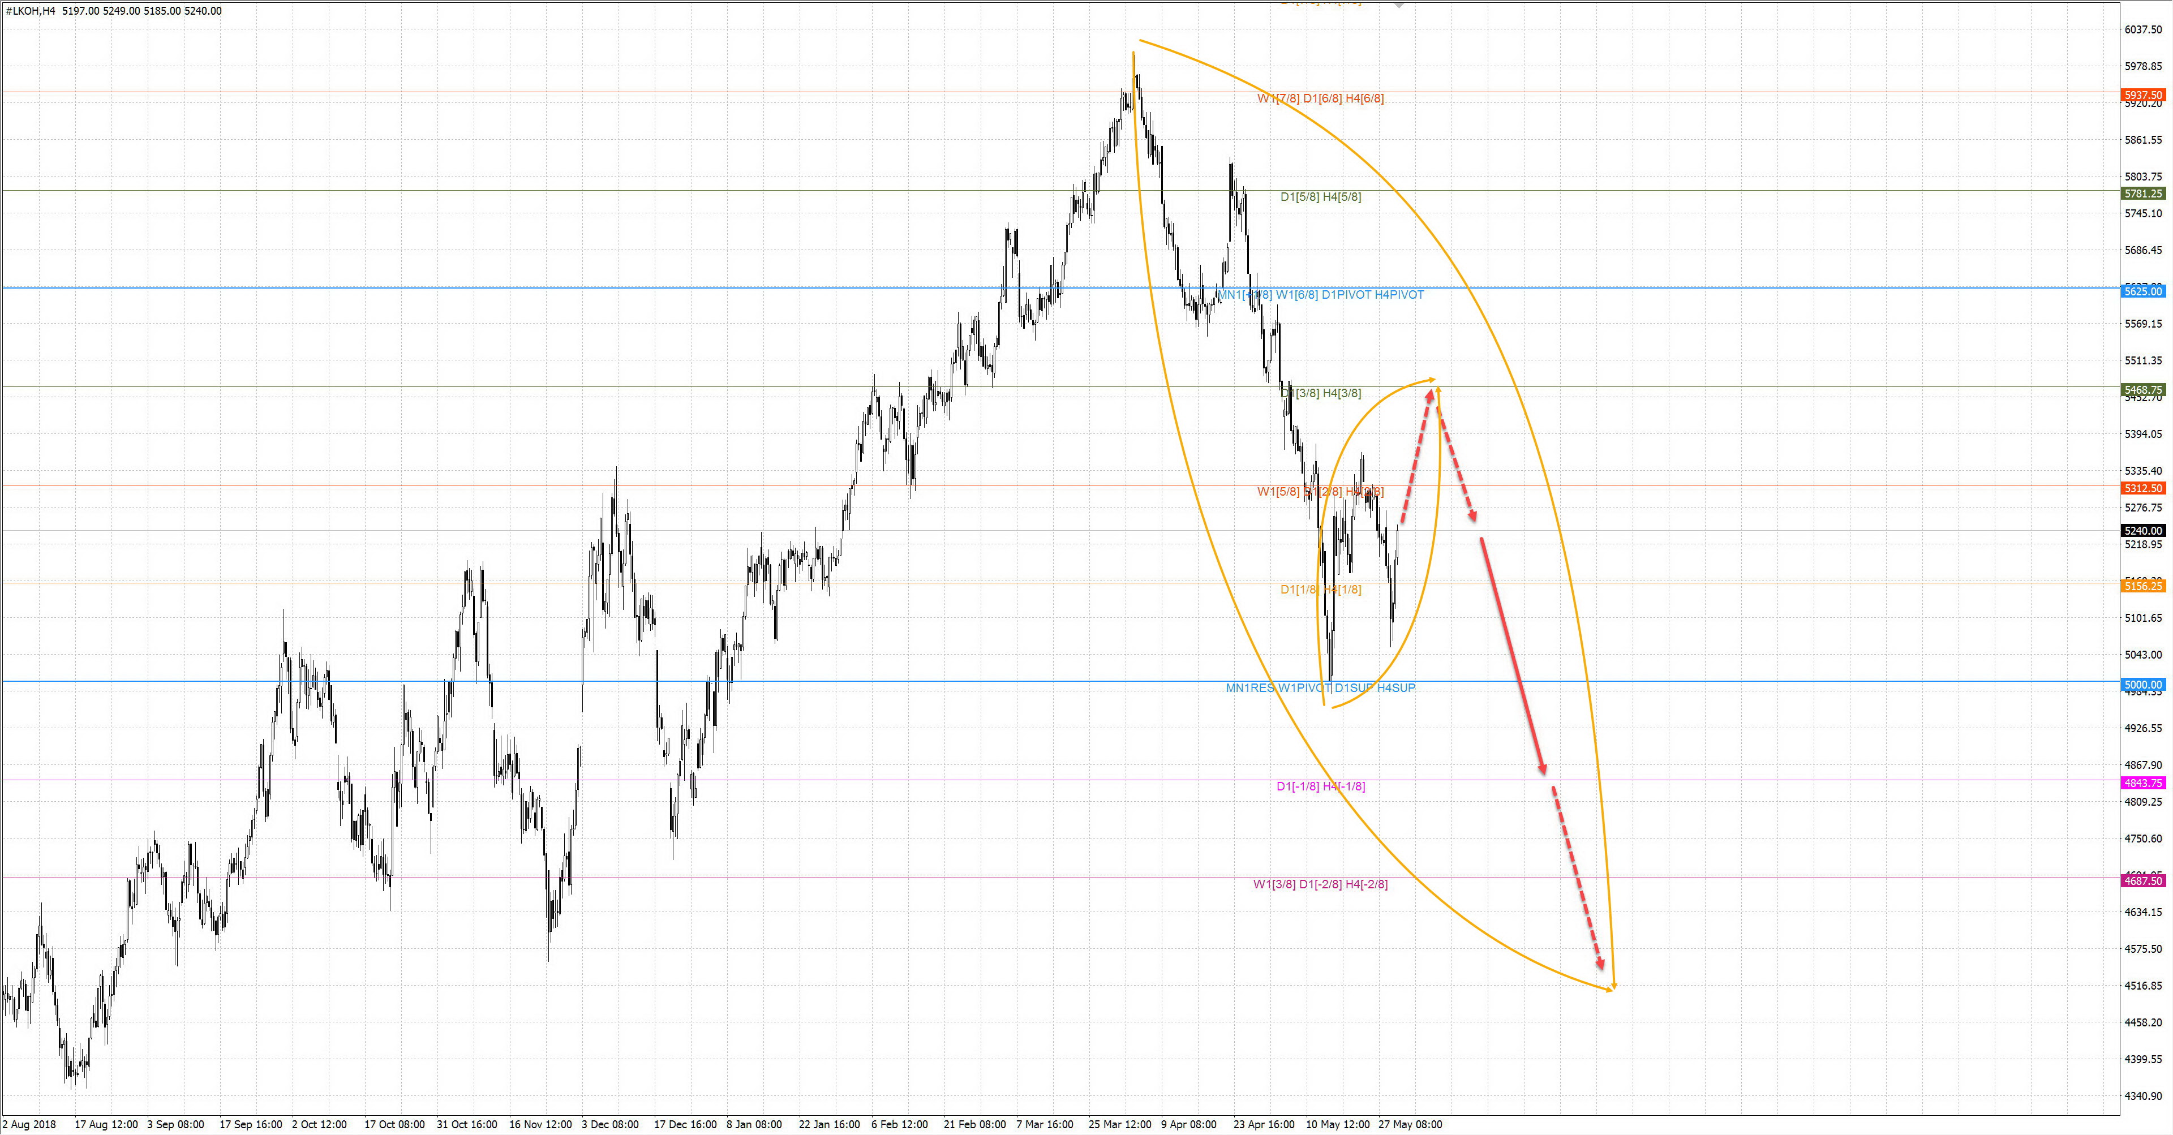Click the 5937.50 orange price tag
This screenshot has width=2173, height=1135.
pyautogui.click(x=2142, y=95)
